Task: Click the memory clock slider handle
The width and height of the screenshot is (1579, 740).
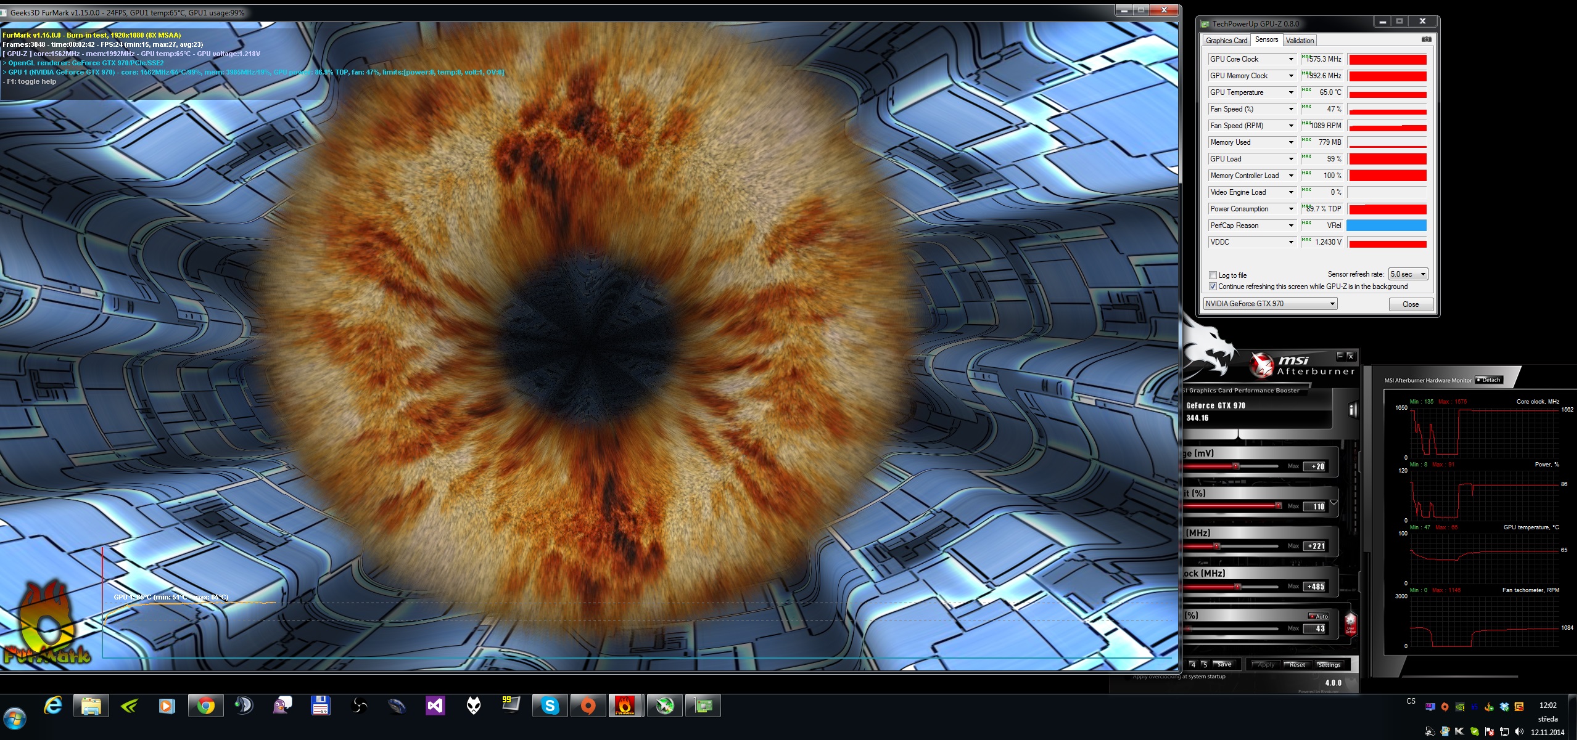Action: click(1237, 587)
